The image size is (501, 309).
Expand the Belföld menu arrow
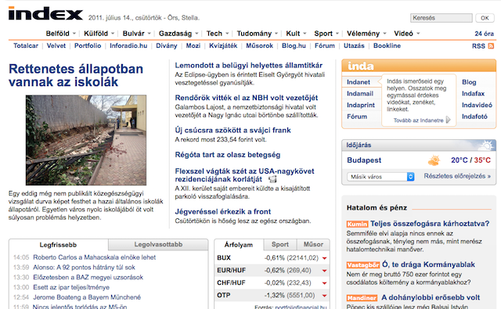pos(74,34)
